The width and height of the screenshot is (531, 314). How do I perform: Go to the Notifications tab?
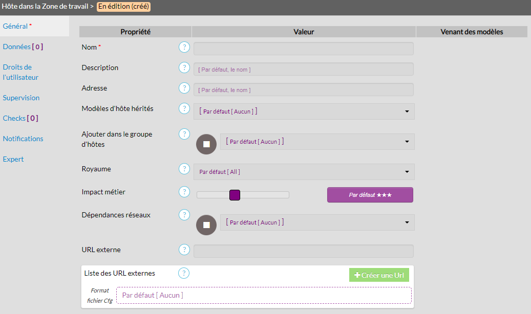pos(23,139)
